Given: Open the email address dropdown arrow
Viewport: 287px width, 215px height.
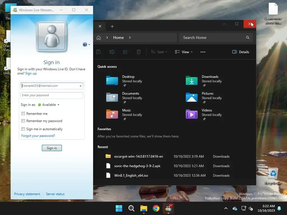Looking at the screenshot, I should click(x=80, y=86).
